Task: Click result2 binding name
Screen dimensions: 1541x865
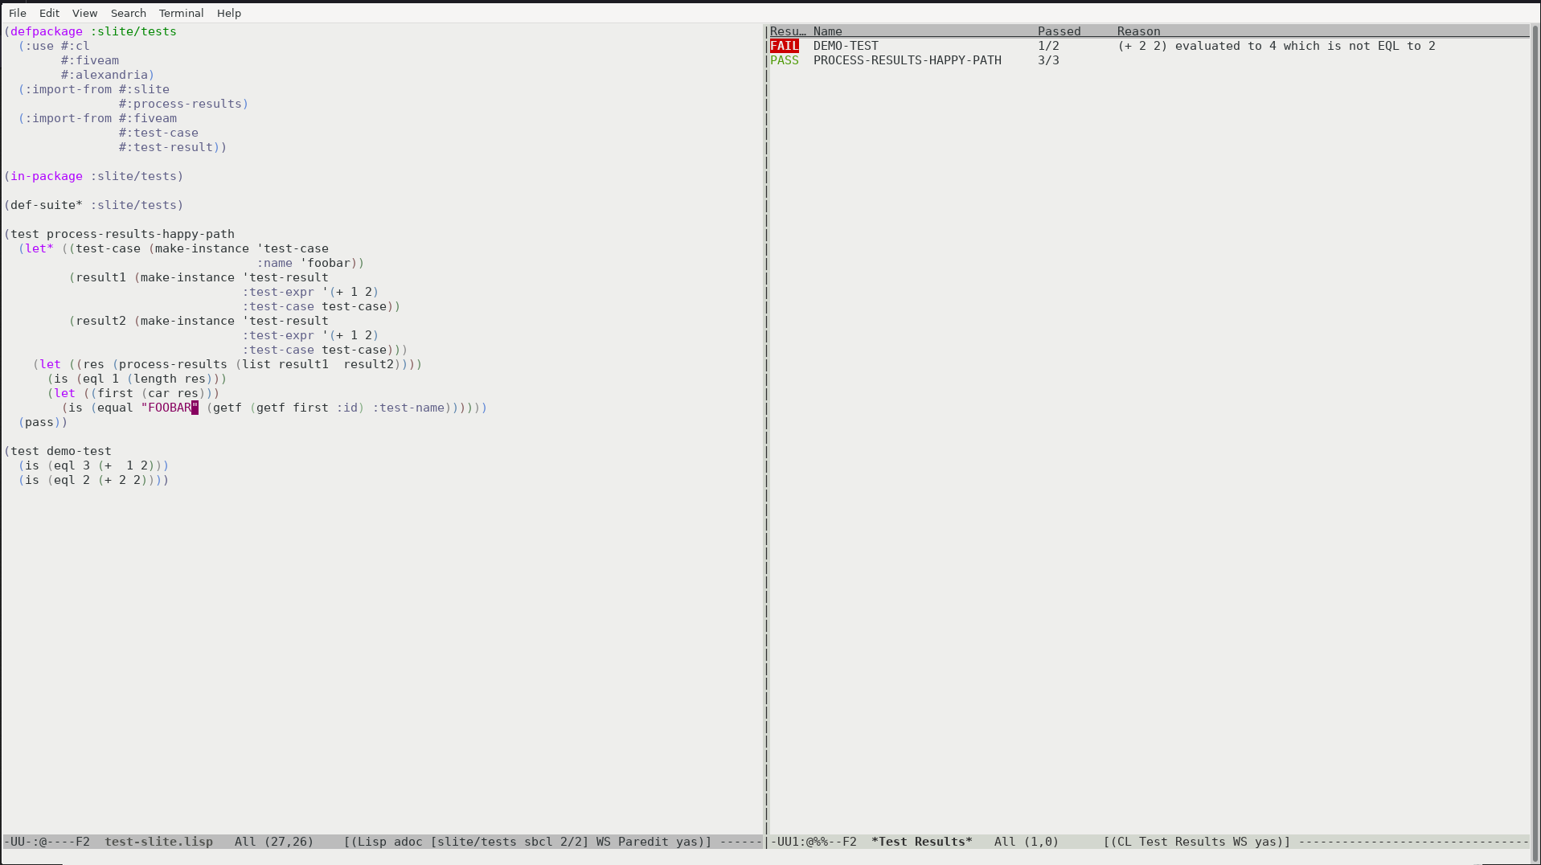Action: pyautogui.click(x=101, y=321)
